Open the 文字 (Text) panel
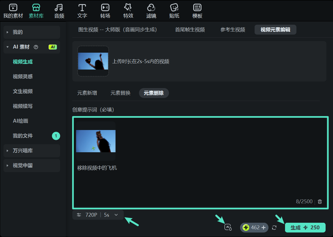333x237 pixels. click(x=82, y=10)
